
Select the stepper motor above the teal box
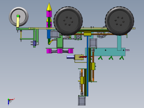pyautogui.click(x=93, y=43)
